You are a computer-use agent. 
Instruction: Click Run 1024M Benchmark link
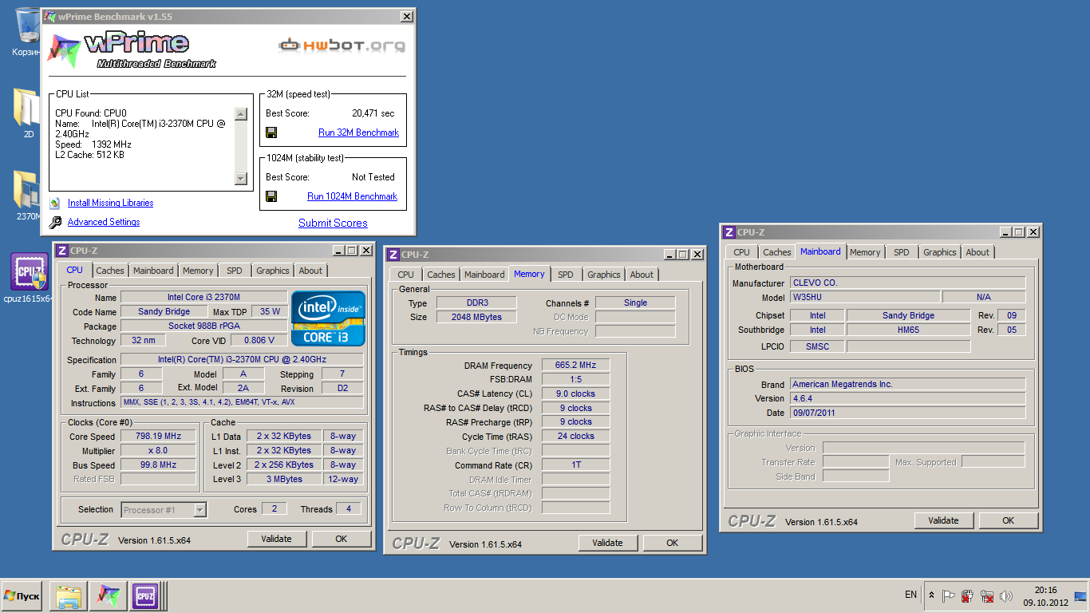tap(352, 196)
